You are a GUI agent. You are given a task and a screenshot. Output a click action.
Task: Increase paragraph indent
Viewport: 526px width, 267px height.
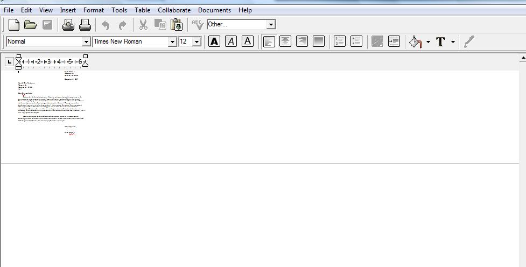coord(394,41)
